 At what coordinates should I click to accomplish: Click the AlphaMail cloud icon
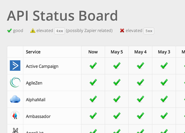15,99
